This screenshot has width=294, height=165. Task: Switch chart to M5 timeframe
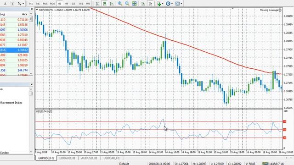click(38, 4)
